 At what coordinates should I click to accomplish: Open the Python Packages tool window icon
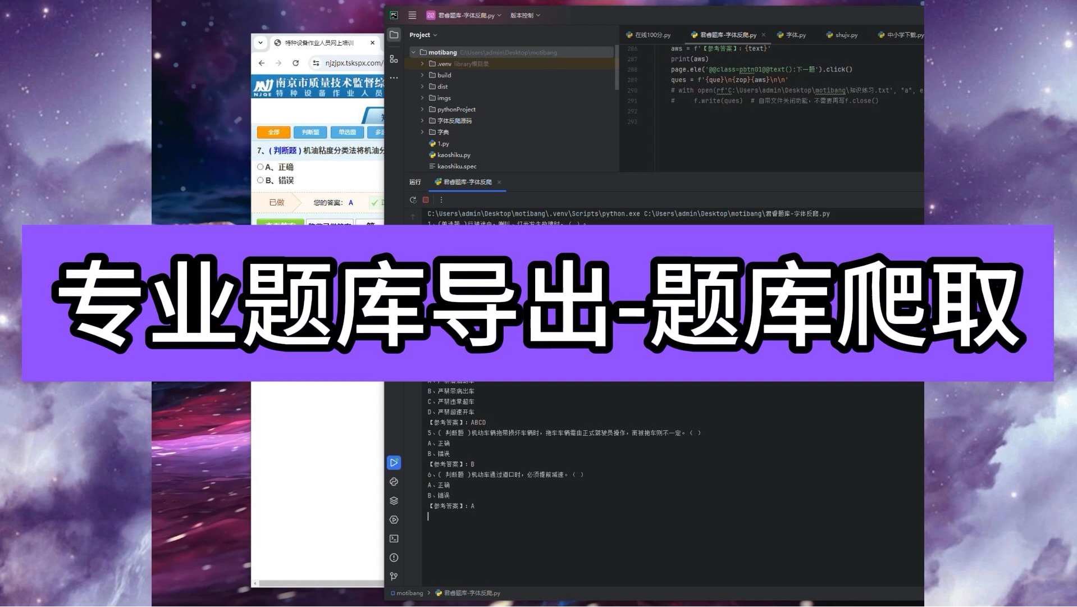[x=394, y=482]
